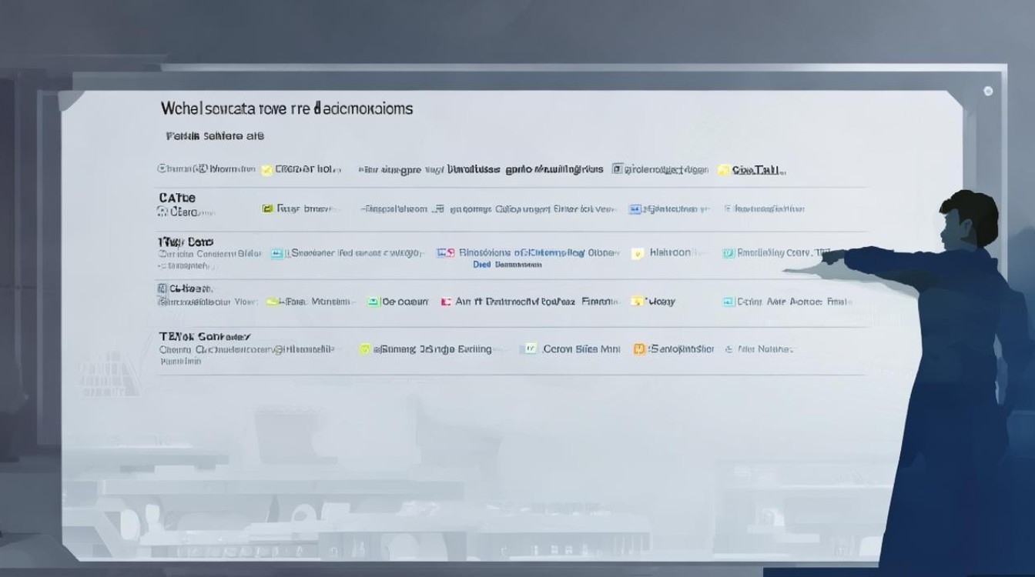The width and height of the screenshot is (1035, 577).
Task: Open the blue "Died" link
Action: (x=481, y=265)
